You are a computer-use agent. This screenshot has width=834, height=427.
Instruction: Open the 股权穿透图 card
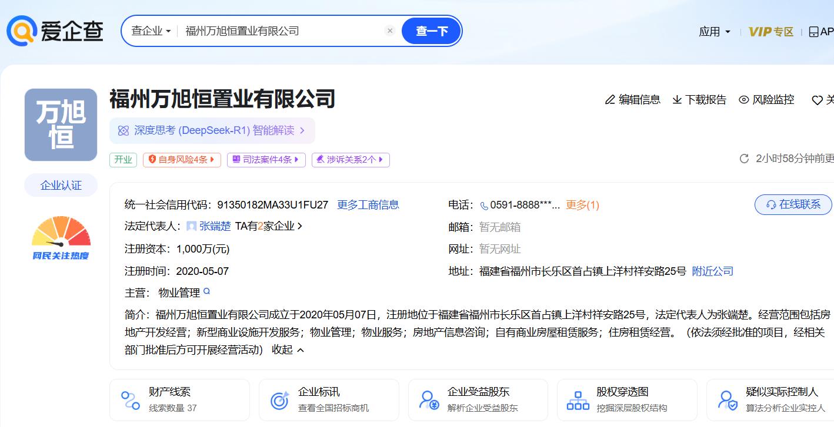click(x=627, y=400)
